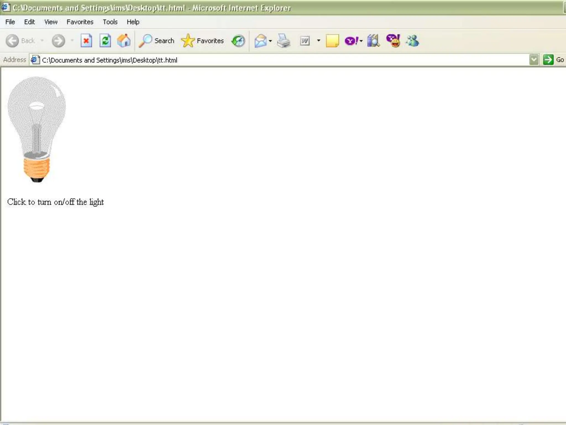566x425 pixels.
Task: Open the Mail dropdown arrow
Action: [x=270, y=41]
